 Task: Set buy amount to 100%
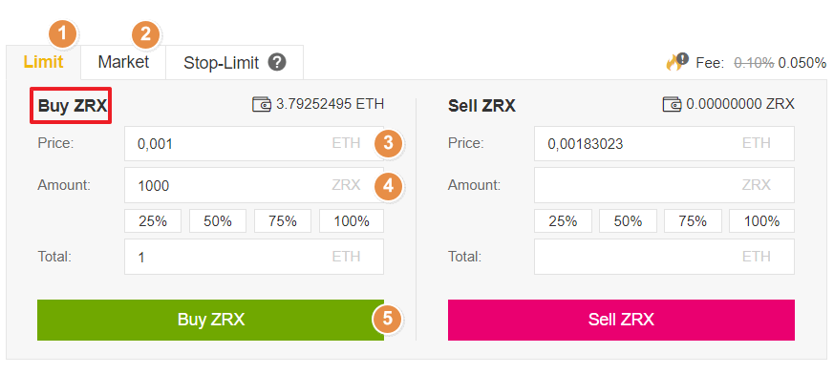click(x=352, y=221)
